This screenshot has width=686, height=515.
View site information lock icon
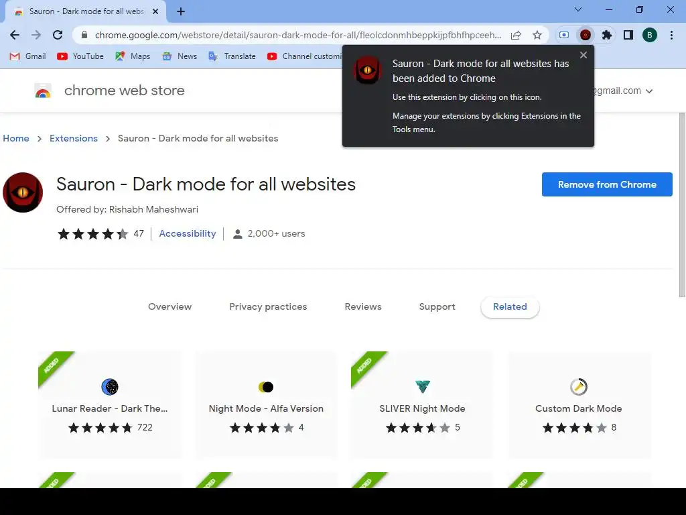click(x=84, y=35)
